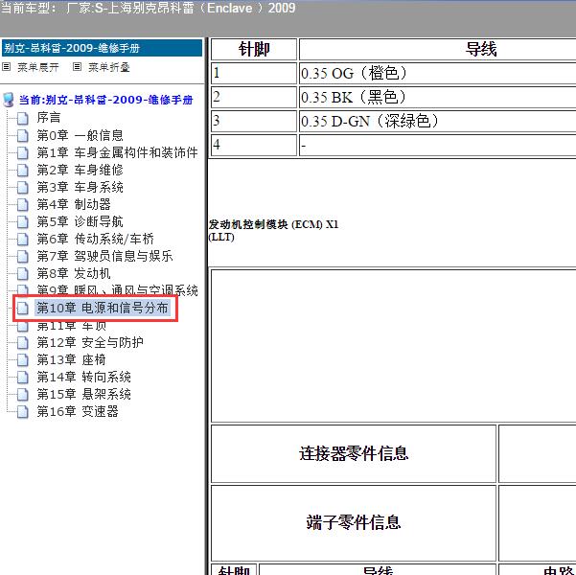Open 第16章 变速器
Viewport: 576px width, 575px height.
click(x=77, y=411)
